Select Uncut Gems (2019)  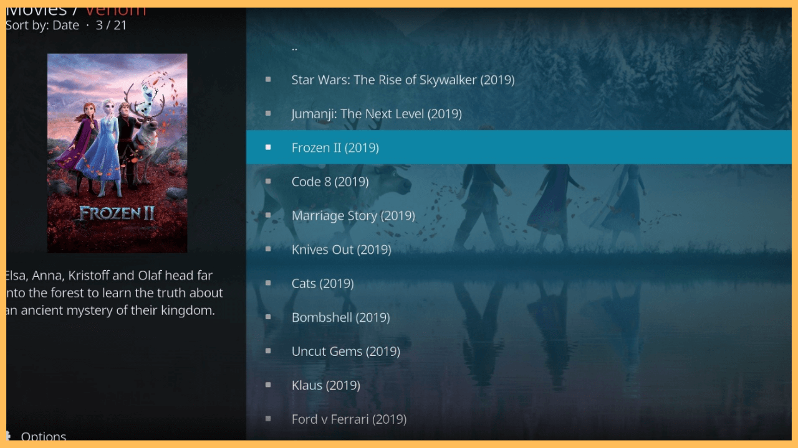[x=519, y=351]
